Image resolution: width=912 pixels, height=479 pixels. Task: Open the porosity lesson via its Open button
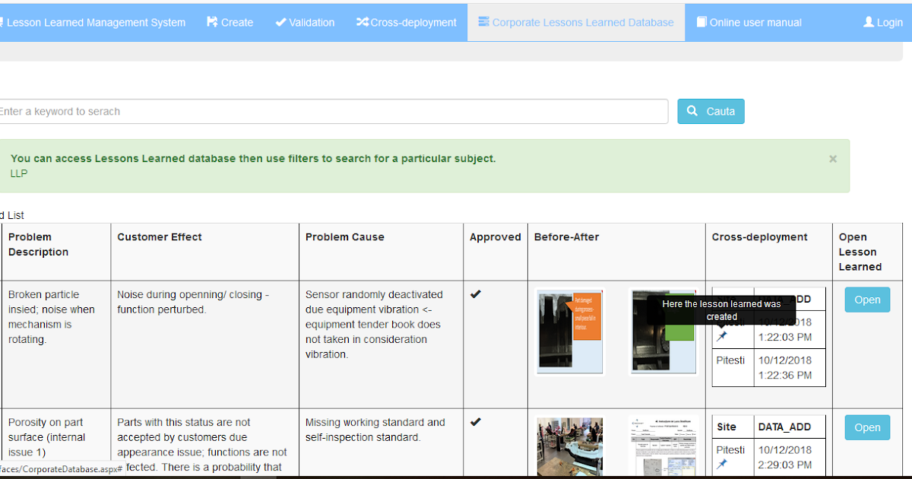coord(867,427)
